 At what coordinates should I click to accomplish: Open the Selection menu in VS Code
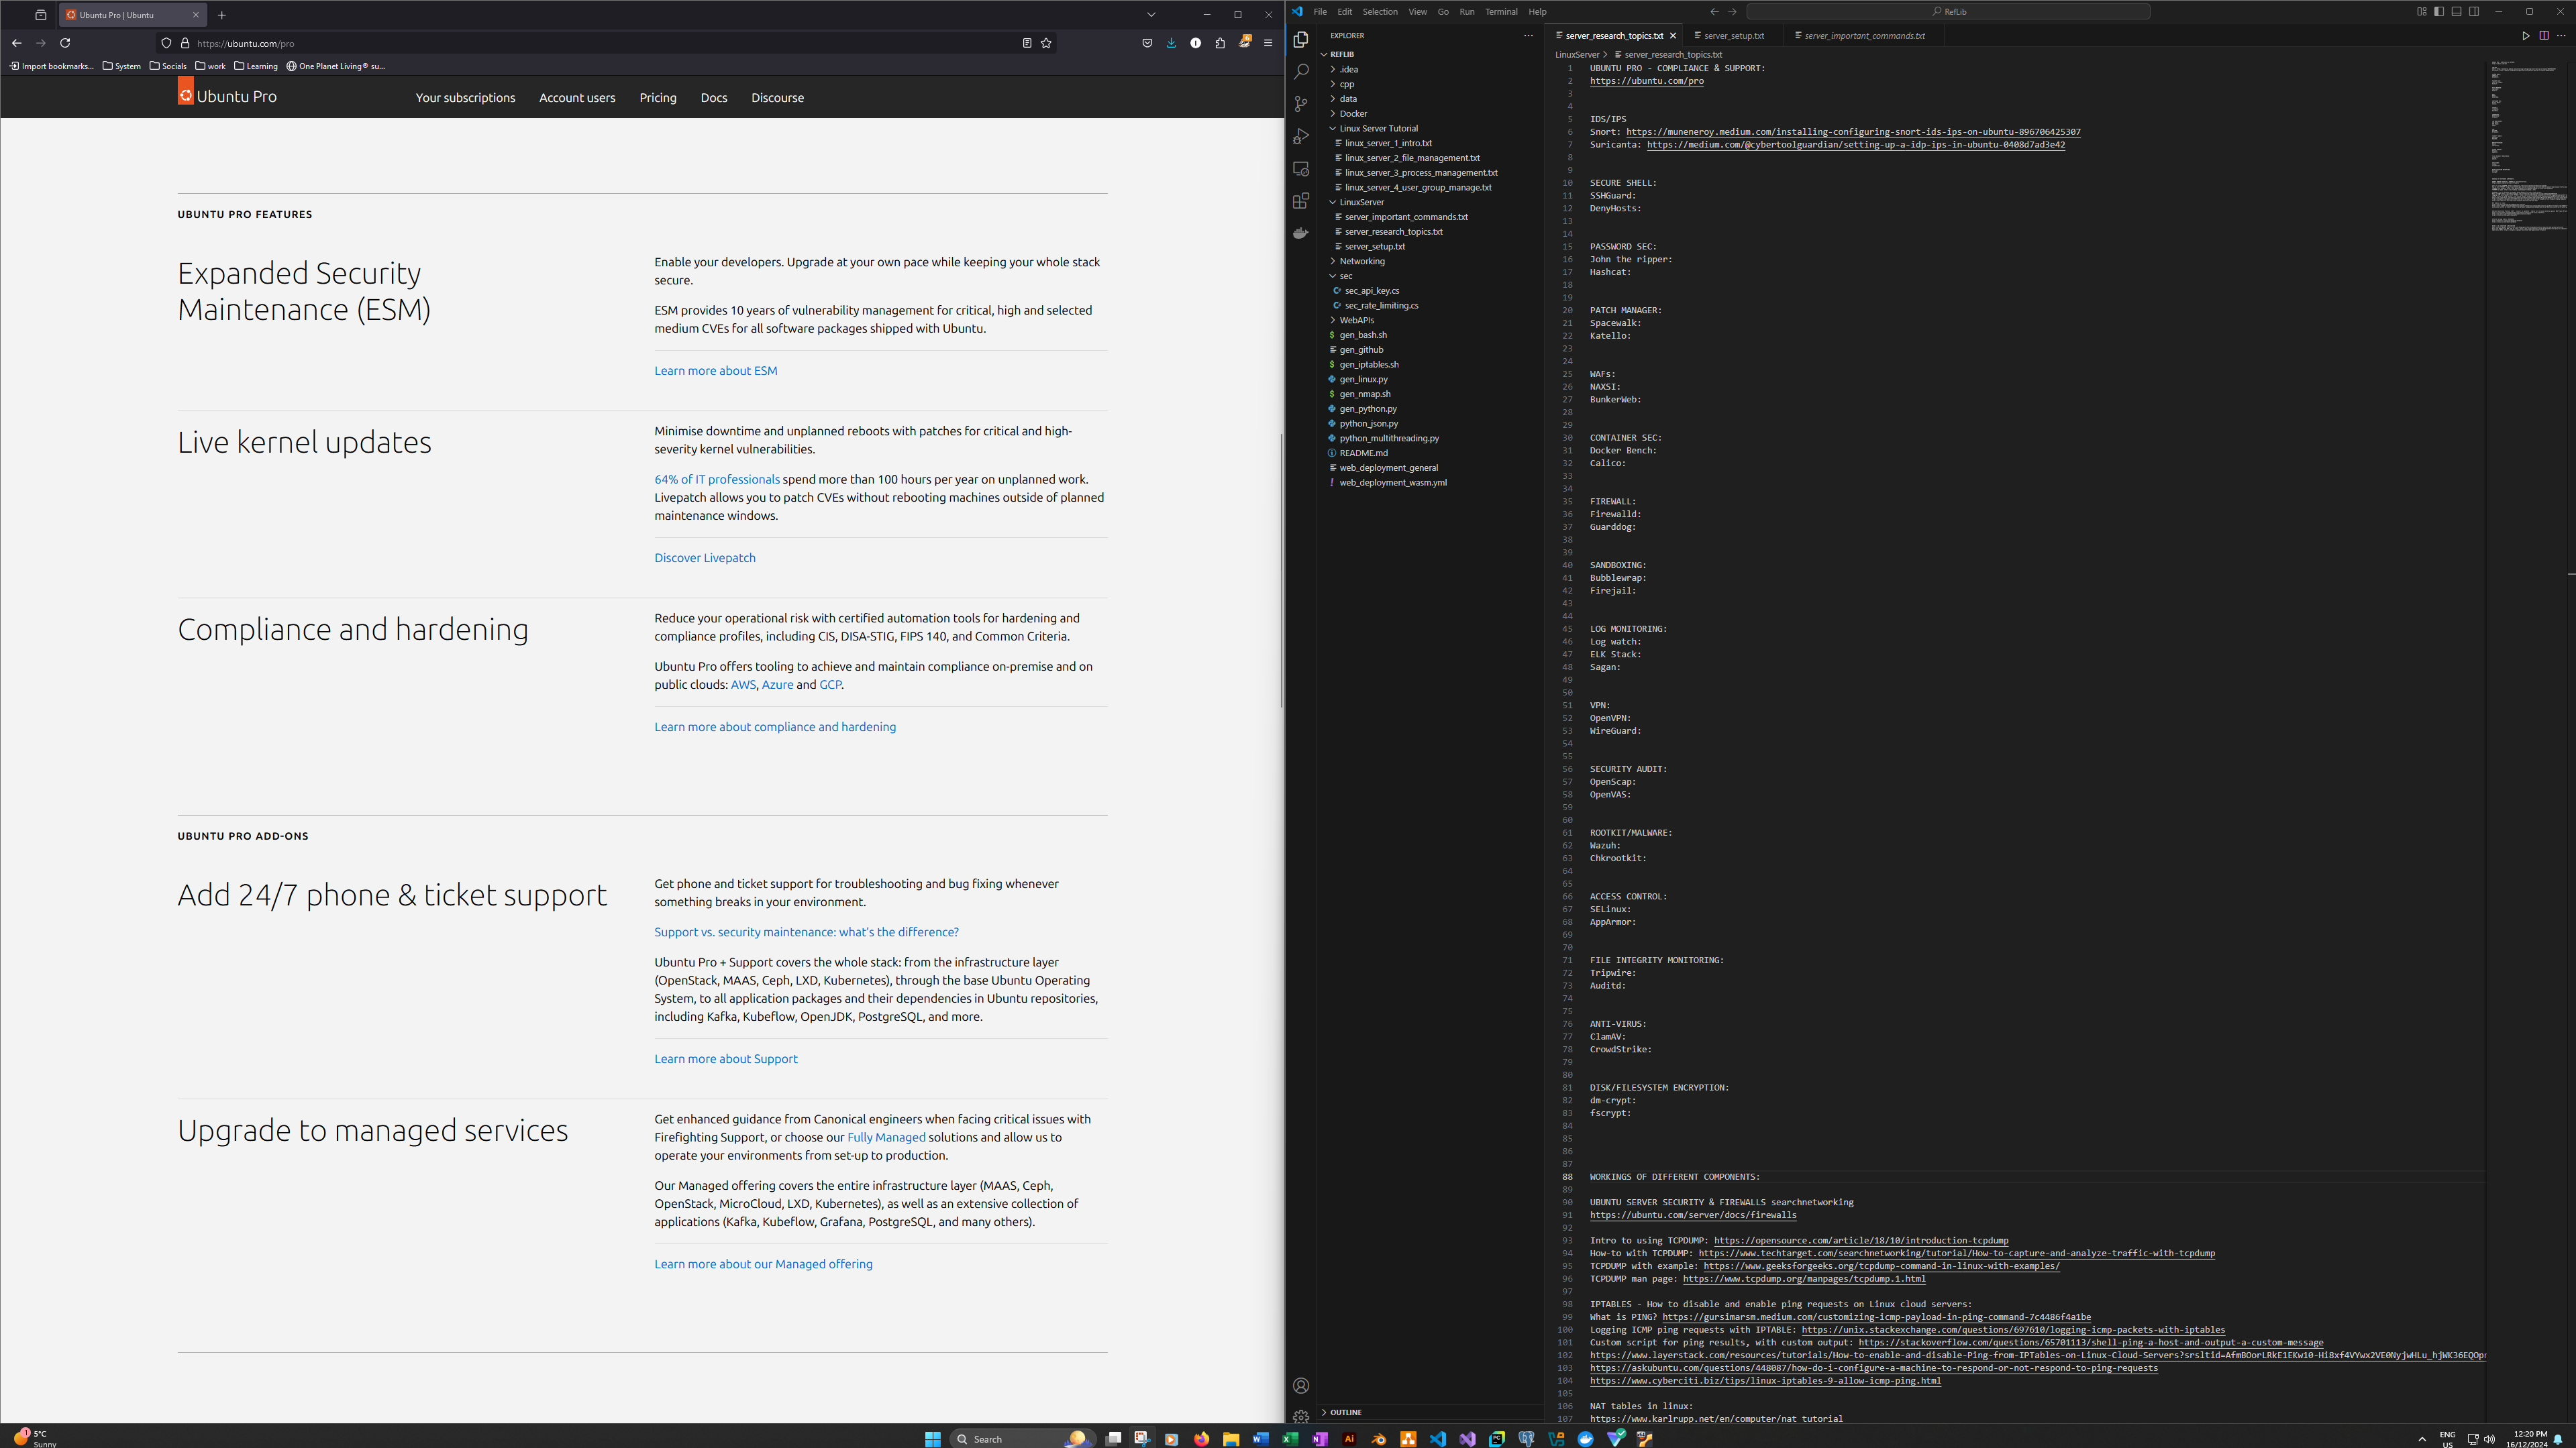tap(1379, 12)
